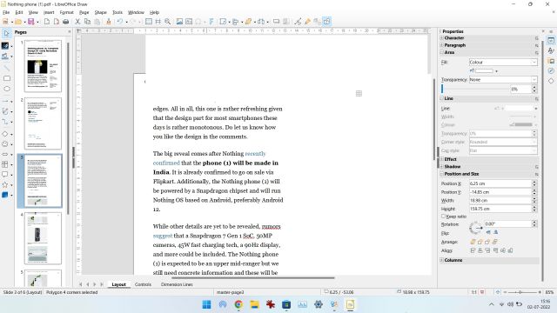Click the Clone formatting paintbrush icon
557x313 pixels.
point(109,22)
